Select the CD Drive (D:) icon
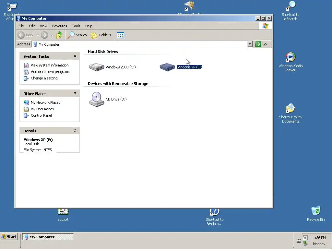 coord(97,99)
